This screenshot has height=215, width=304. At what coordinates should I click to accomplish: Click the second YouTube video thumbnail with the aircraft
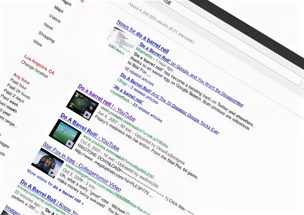coord(65,134)
